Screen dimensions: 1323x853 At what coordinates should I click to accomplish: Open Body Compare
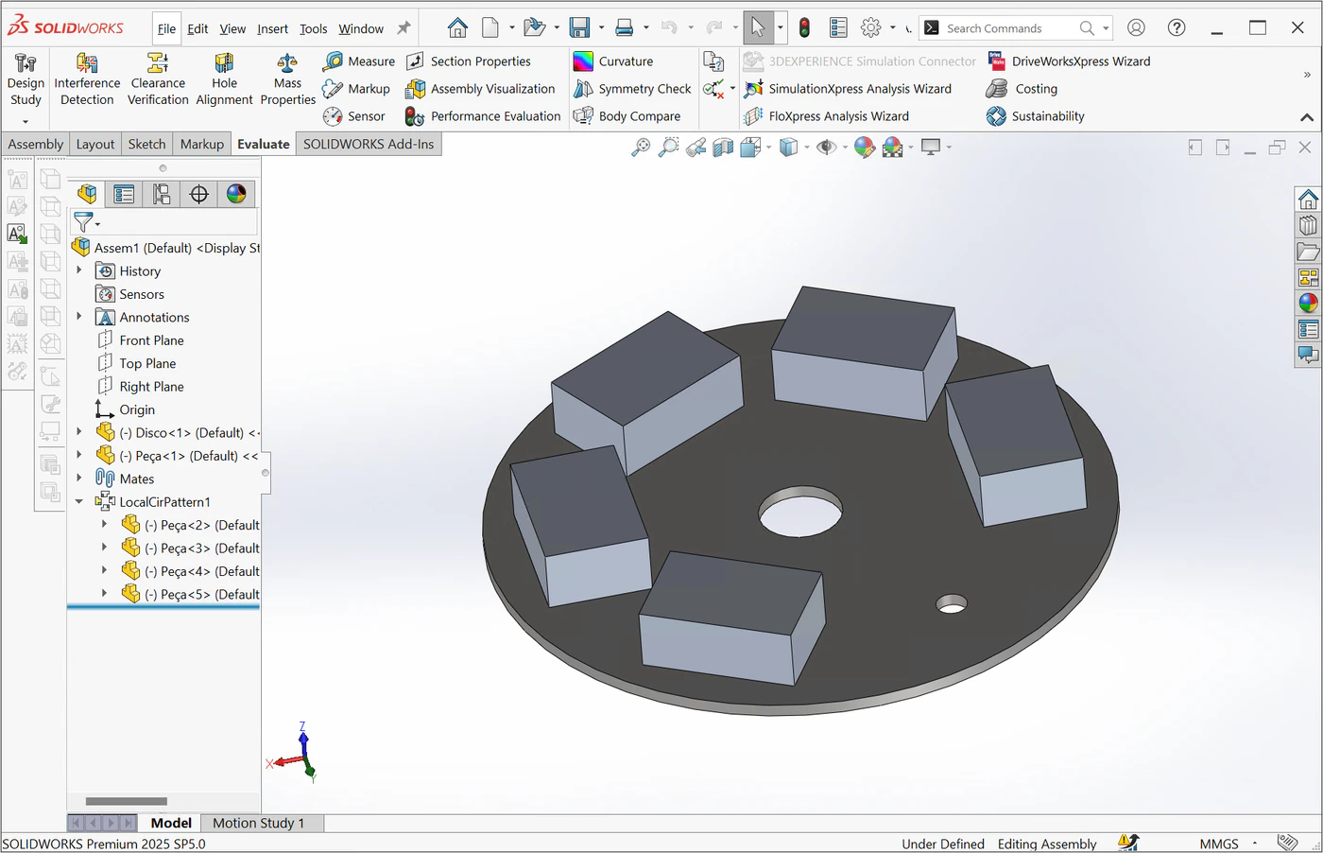627,116
